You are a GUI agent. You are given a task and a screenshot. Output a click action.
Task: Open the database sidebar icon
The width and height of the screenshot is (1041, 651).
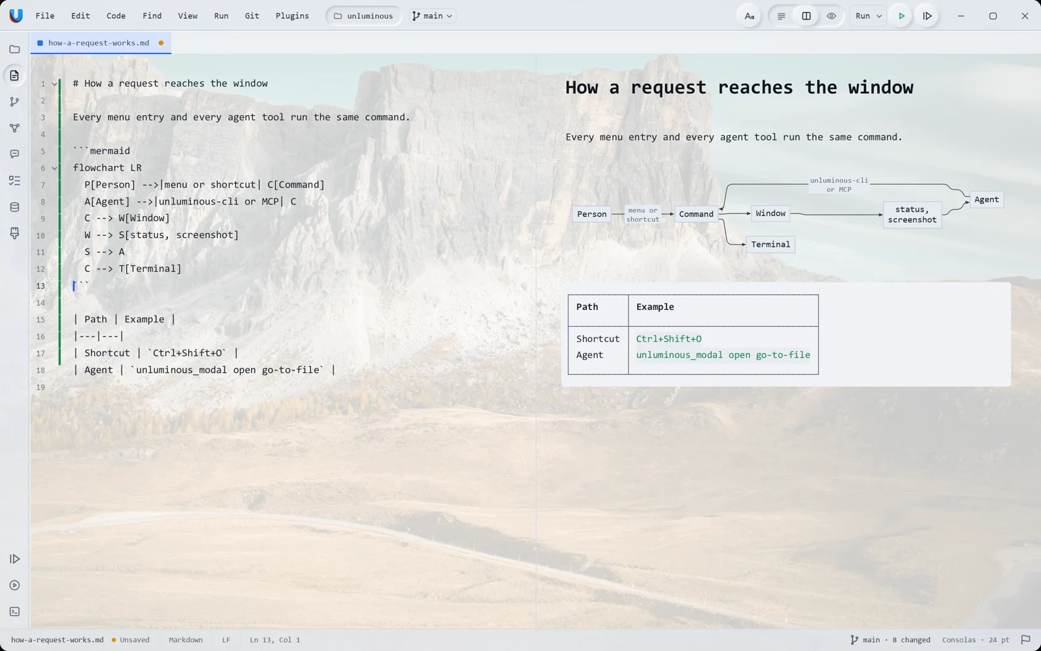14,207
